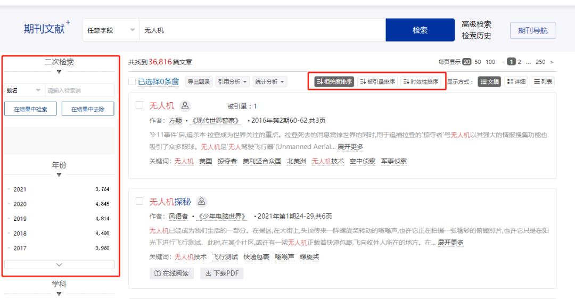Expand more years with the down chevron
The width and height of the screenshot is (575, 299).
point(59,264)
